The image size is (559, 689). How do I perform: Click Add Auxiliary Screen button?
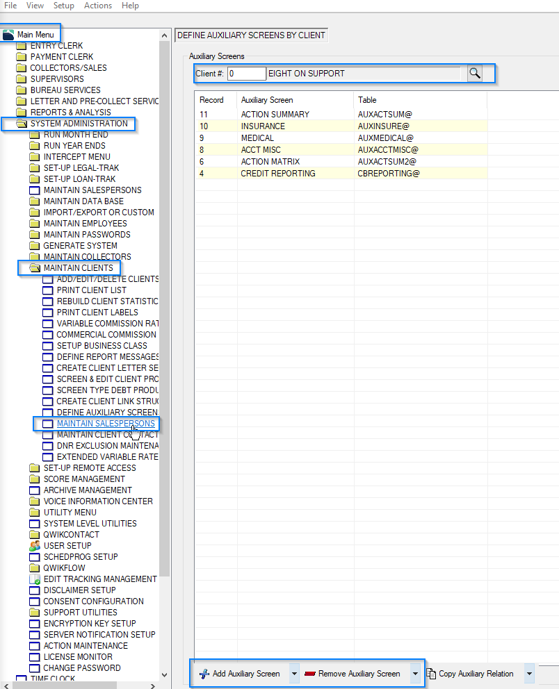(x=240, y=674)
